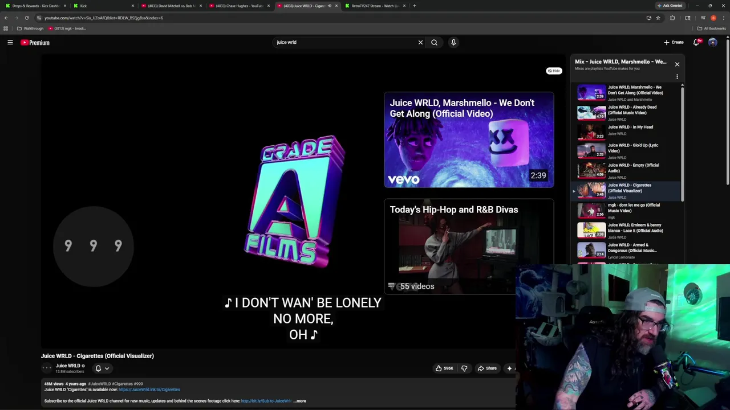Open the YouTube guide hamburger menu
This screenshot has height=410, width=730.
(10, 42)
